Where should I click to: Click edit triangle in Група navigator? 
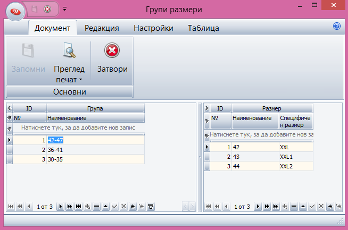click(106, 207)
